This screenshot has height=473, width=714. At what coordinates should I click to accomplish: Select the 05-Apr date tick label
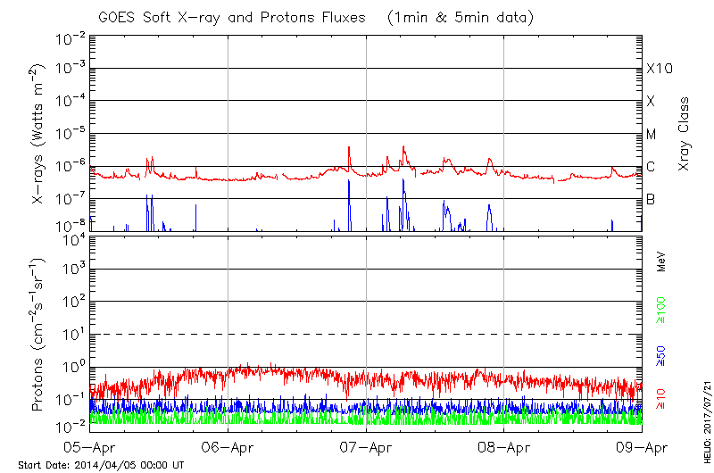[89, 445]
